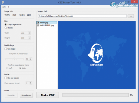Decrease the cut point percentage
This screenshot has width=139, height=103.
tap(31, 60)
